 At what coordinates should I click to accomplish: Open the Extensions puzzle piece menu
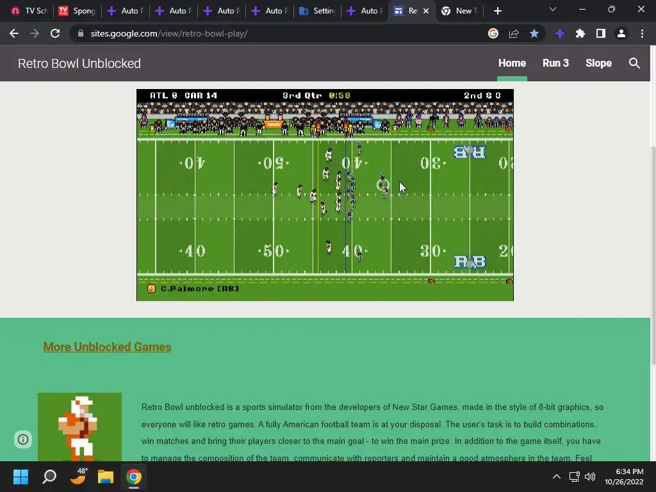pyautogui.click(x=580, y=33)
